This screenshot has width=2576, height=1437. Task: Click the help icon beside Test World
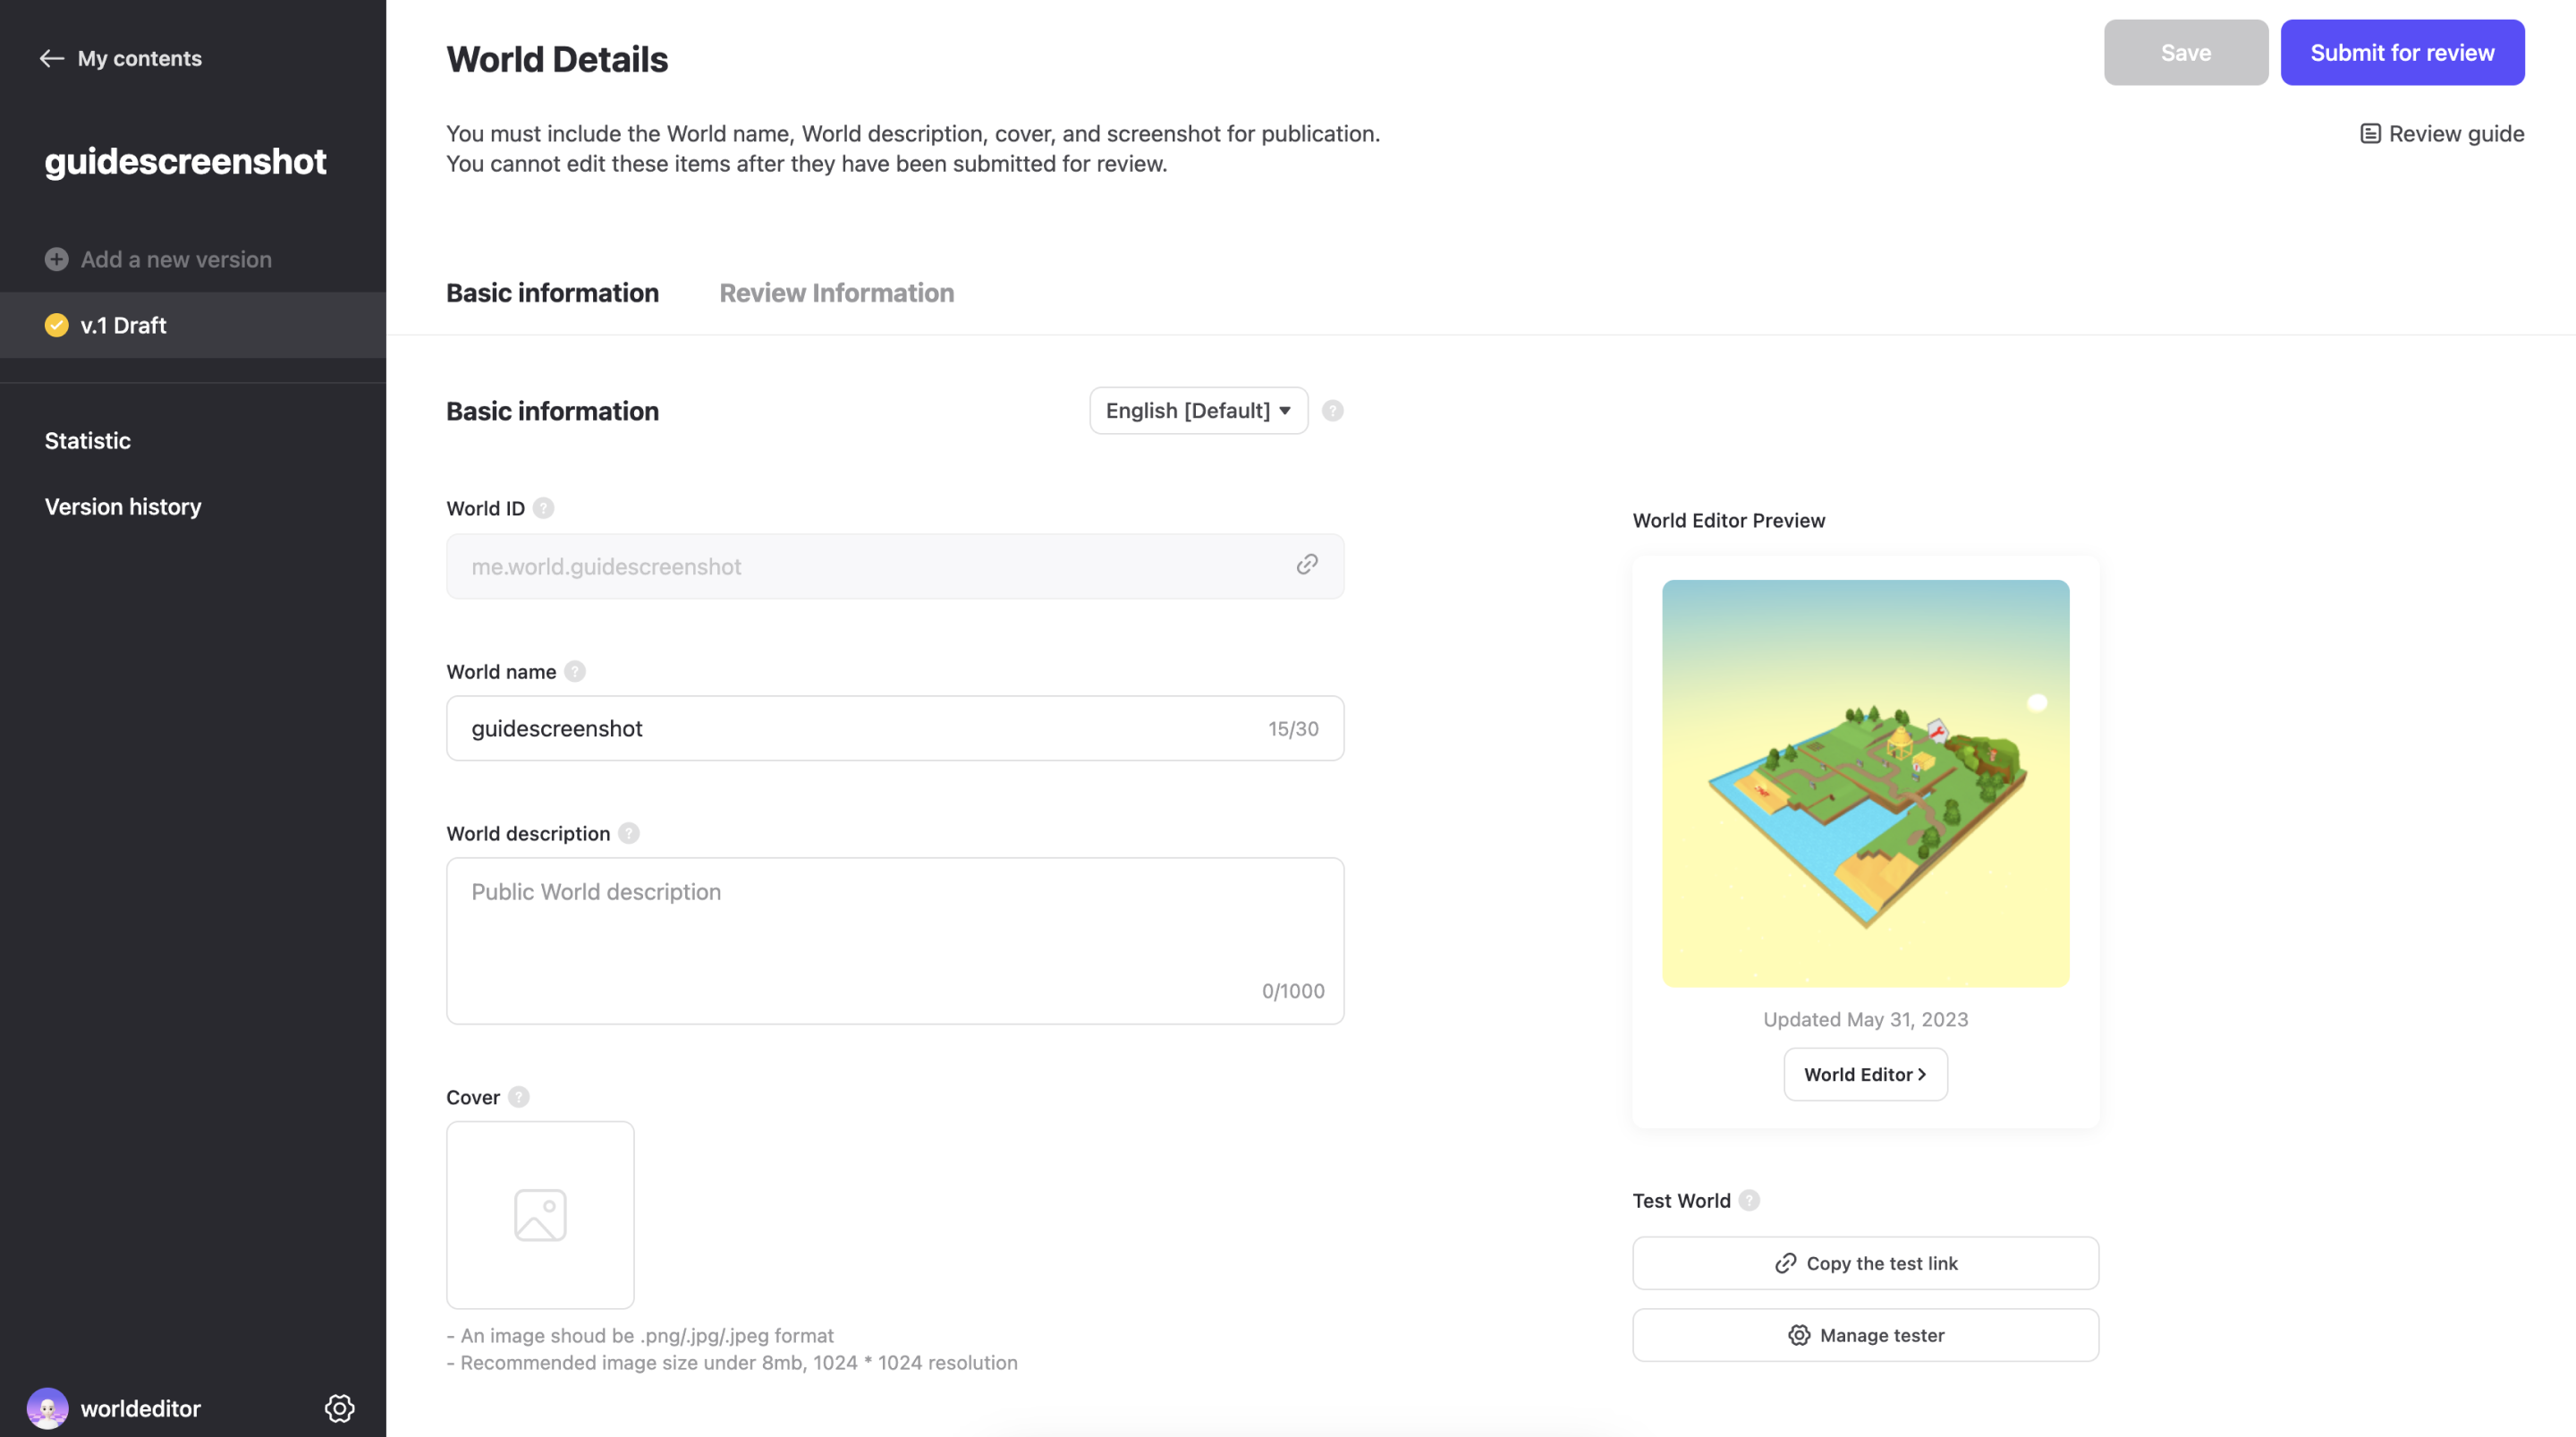1749,1200
